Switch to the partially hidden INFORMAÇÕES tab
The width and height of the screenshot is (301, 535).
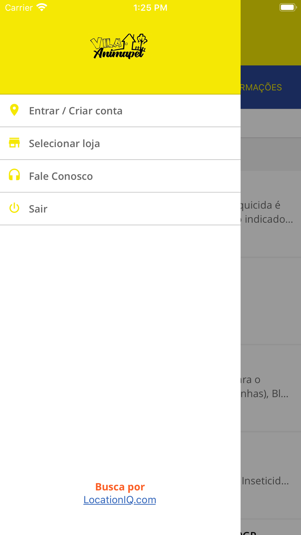pos(261,87)
